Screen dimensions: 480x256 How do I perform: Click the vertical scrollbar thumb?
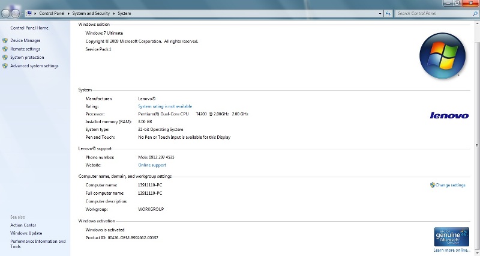coord(477,145)
